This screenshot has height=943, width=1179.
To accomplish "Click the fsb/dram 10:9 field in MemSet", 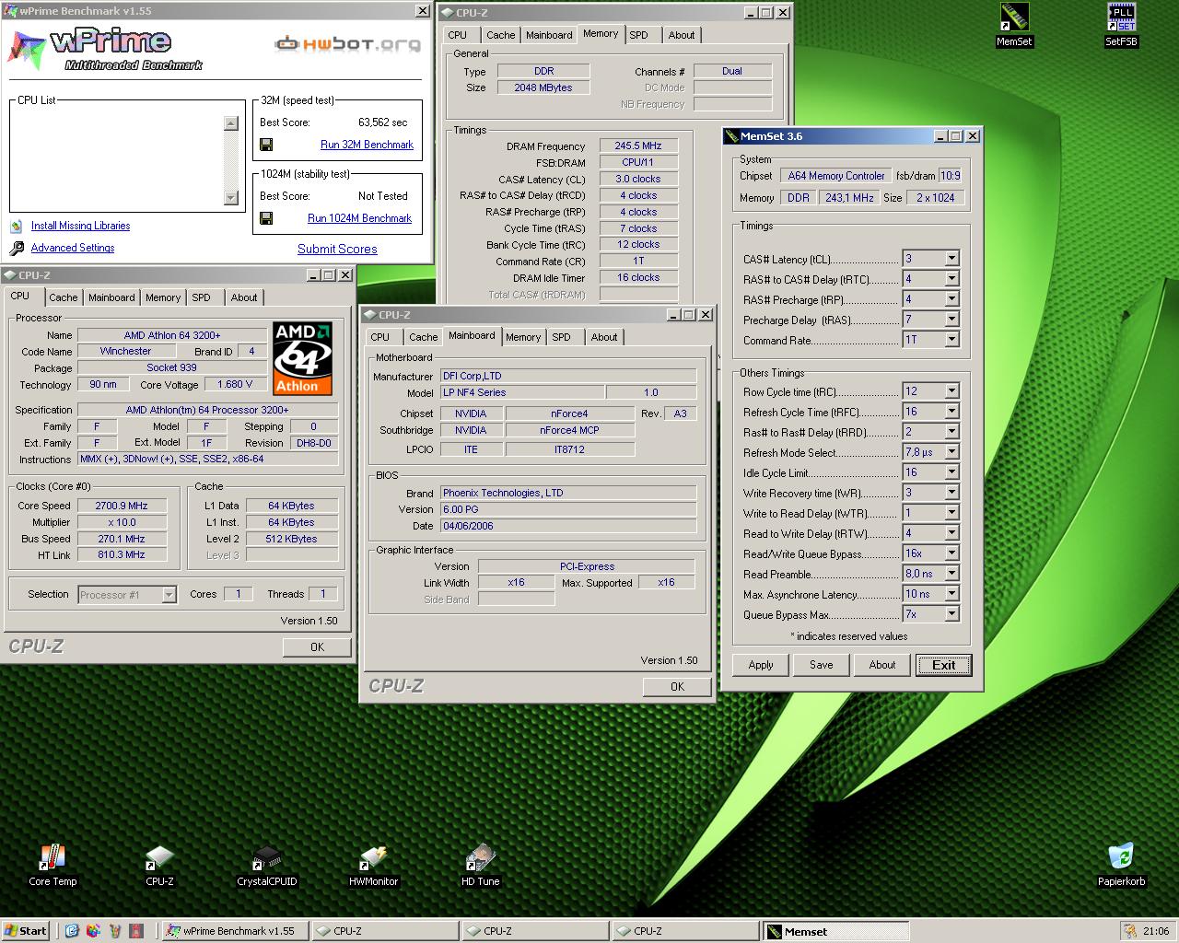I will pyautogui.click(x=950, y=175).
